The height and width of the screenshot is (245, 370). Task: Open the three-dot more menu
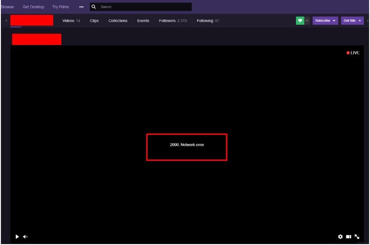81,7
